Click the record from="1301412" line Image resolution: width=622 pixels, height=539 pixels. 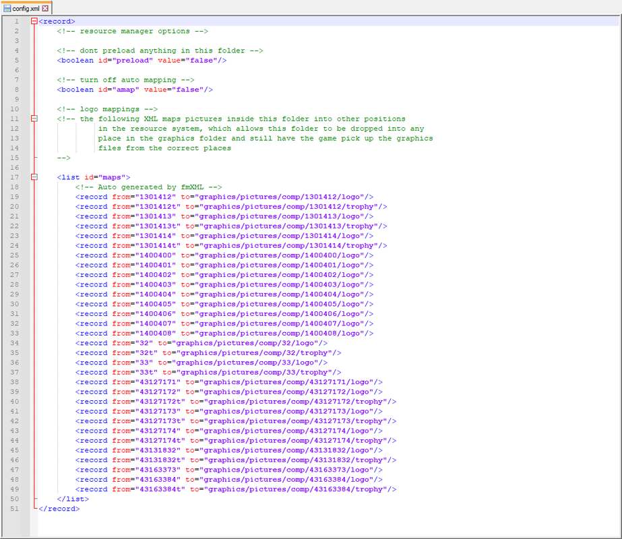pyautogui.click(x=224, y=197)
